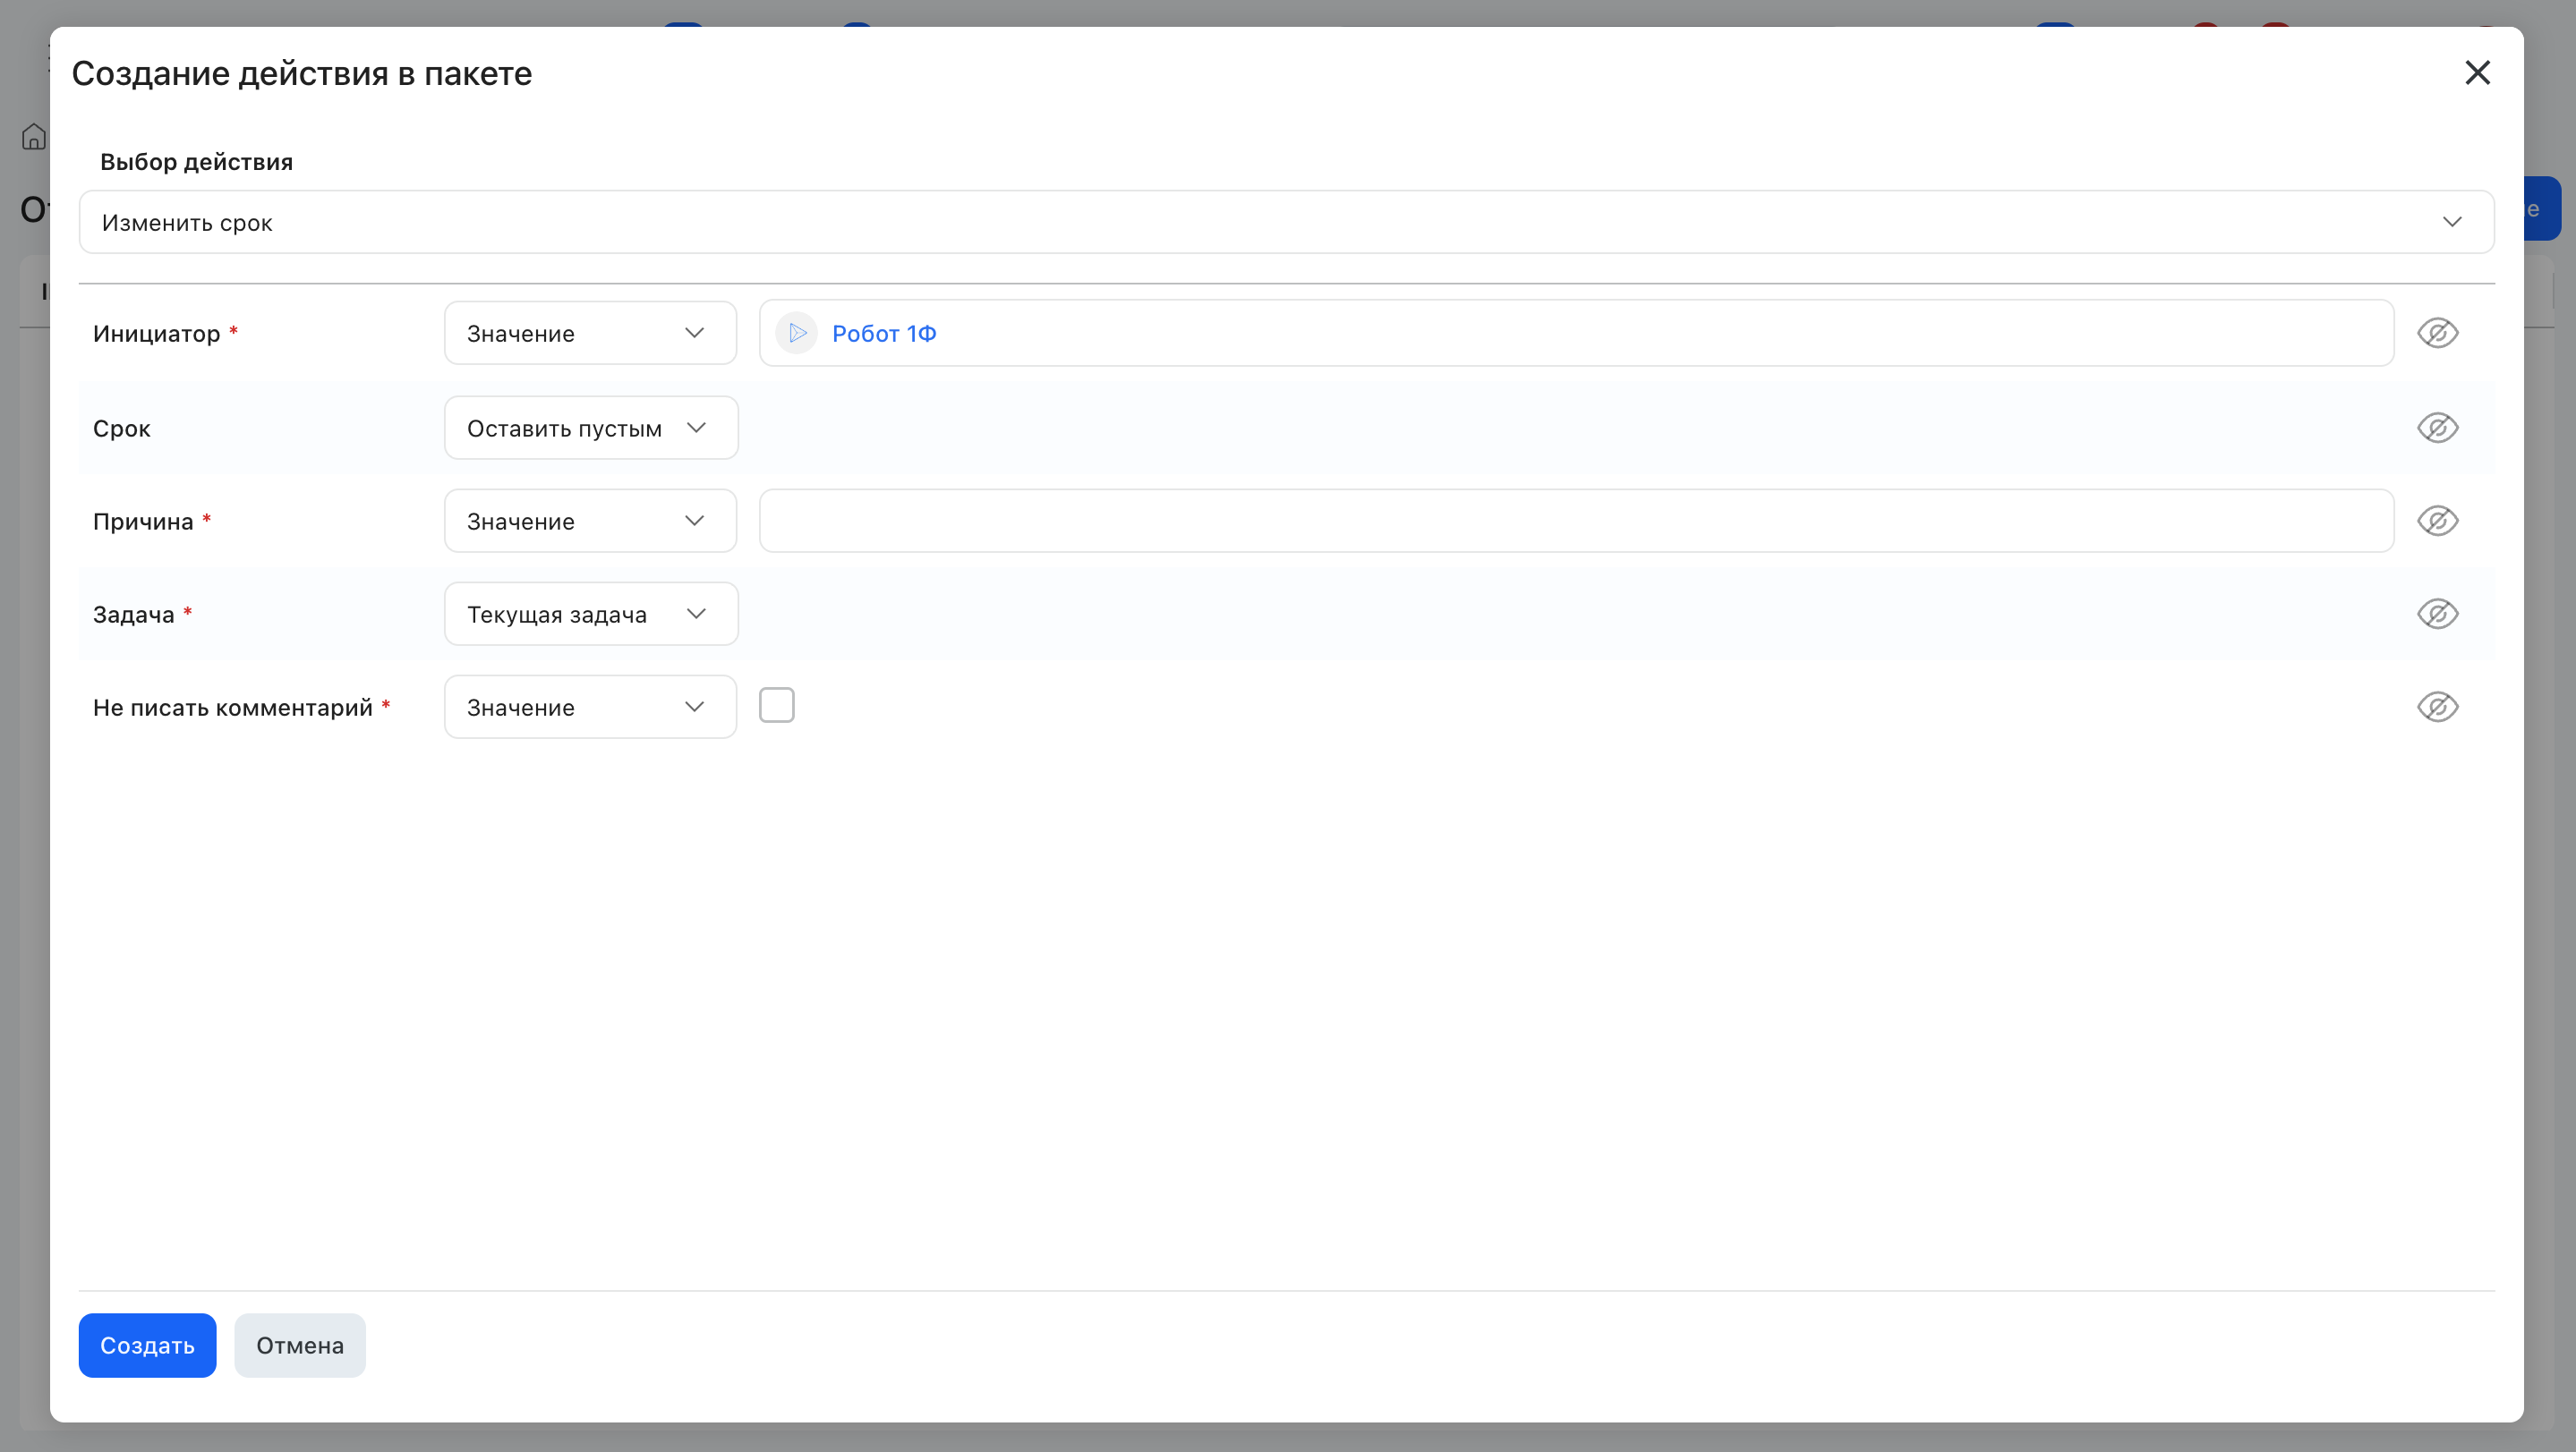Open the Выбор действия dropdown (Изменить срок)
This screenshot has height=1452, width=2576.
coord(1286,222)
